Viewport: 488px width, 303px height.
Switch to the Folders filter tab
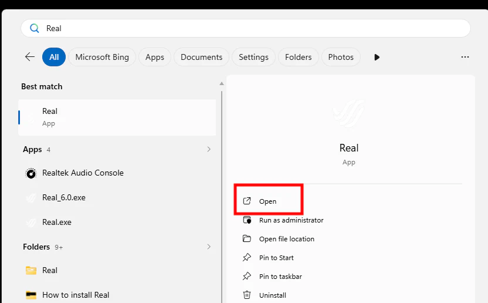point(298,57)
